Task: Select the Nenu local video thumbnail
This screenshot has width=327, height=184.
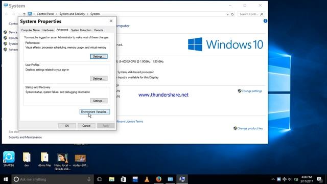Action: coord(62,162)
